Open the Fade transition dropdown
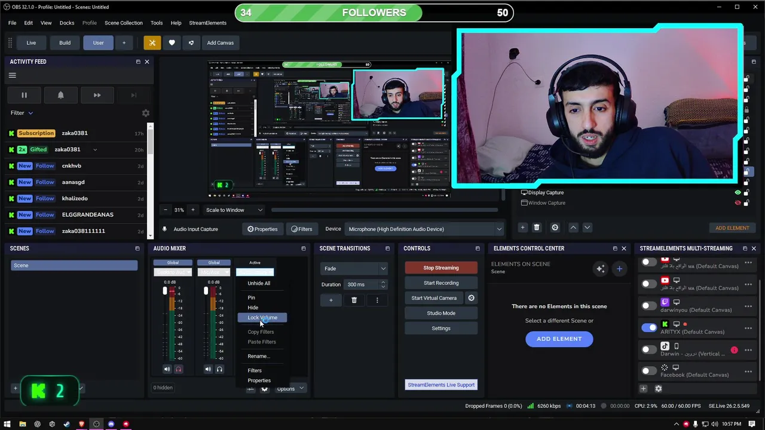The width and height of the screenshot is (765, 430). (354, 269)
